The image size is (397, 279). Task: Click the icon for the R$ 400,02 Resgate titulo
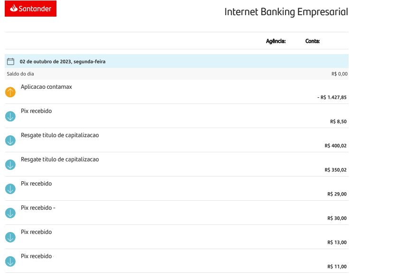pos(10,140)
